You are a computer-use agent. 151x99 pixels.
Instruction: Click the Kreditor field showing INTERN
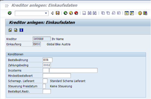tap(42, 39)
